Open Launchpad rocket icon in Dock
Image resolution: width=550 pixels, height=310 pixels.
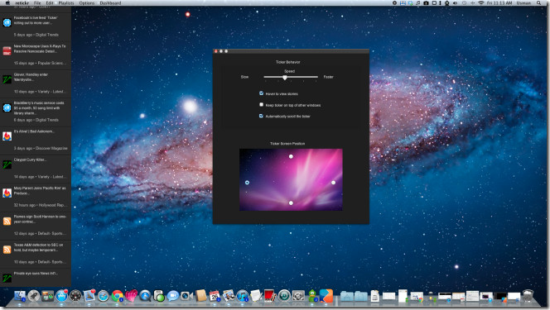(x=34, y=296)
